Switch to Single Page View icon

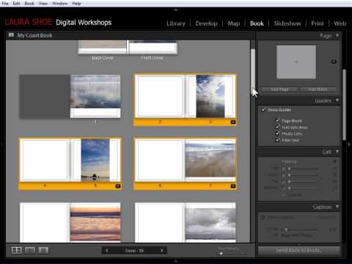pos(43,250)
